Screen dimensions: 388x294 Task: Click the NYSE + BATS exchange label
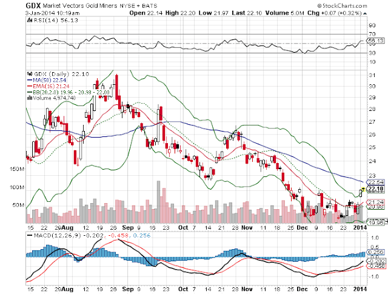(138, 5)
